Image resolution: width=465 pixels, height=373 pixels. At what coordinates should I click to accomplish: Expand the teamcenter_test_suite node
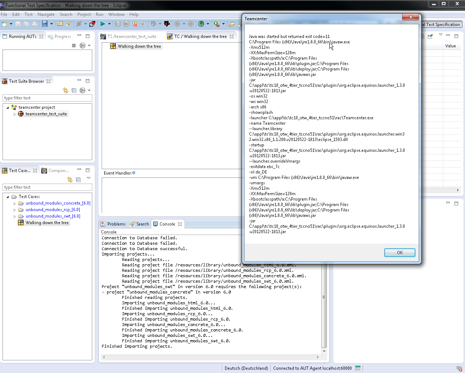coord(15,114)
